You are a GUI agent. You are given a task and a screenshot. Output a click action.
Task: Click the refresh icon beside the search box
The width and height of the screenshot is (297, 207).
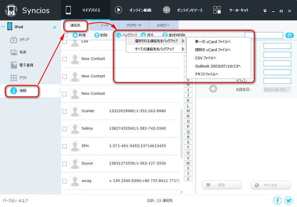[289, 35]
